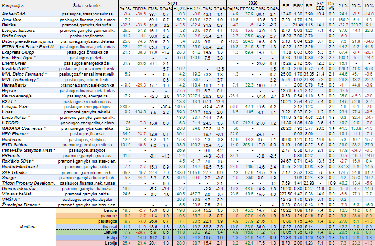
Task: Click the P/BV column header
Action: pyautogui.click(x=298, y=6)
